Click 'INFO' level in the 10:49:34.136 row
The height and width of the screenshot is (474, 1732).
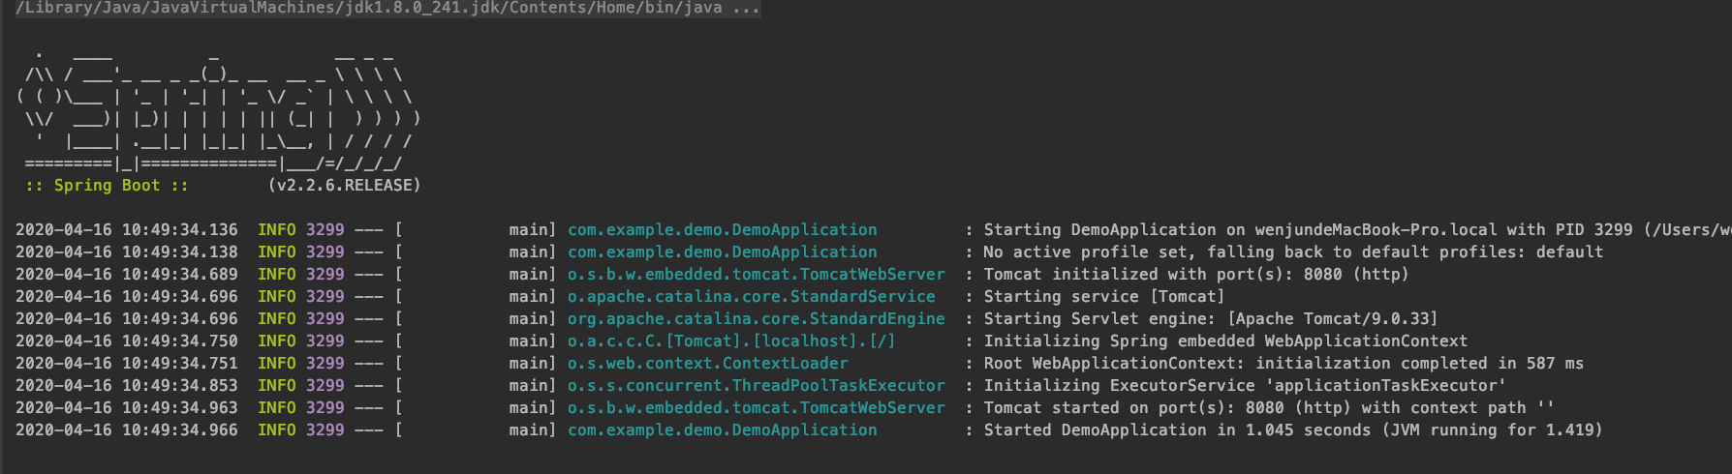(277, 229)
